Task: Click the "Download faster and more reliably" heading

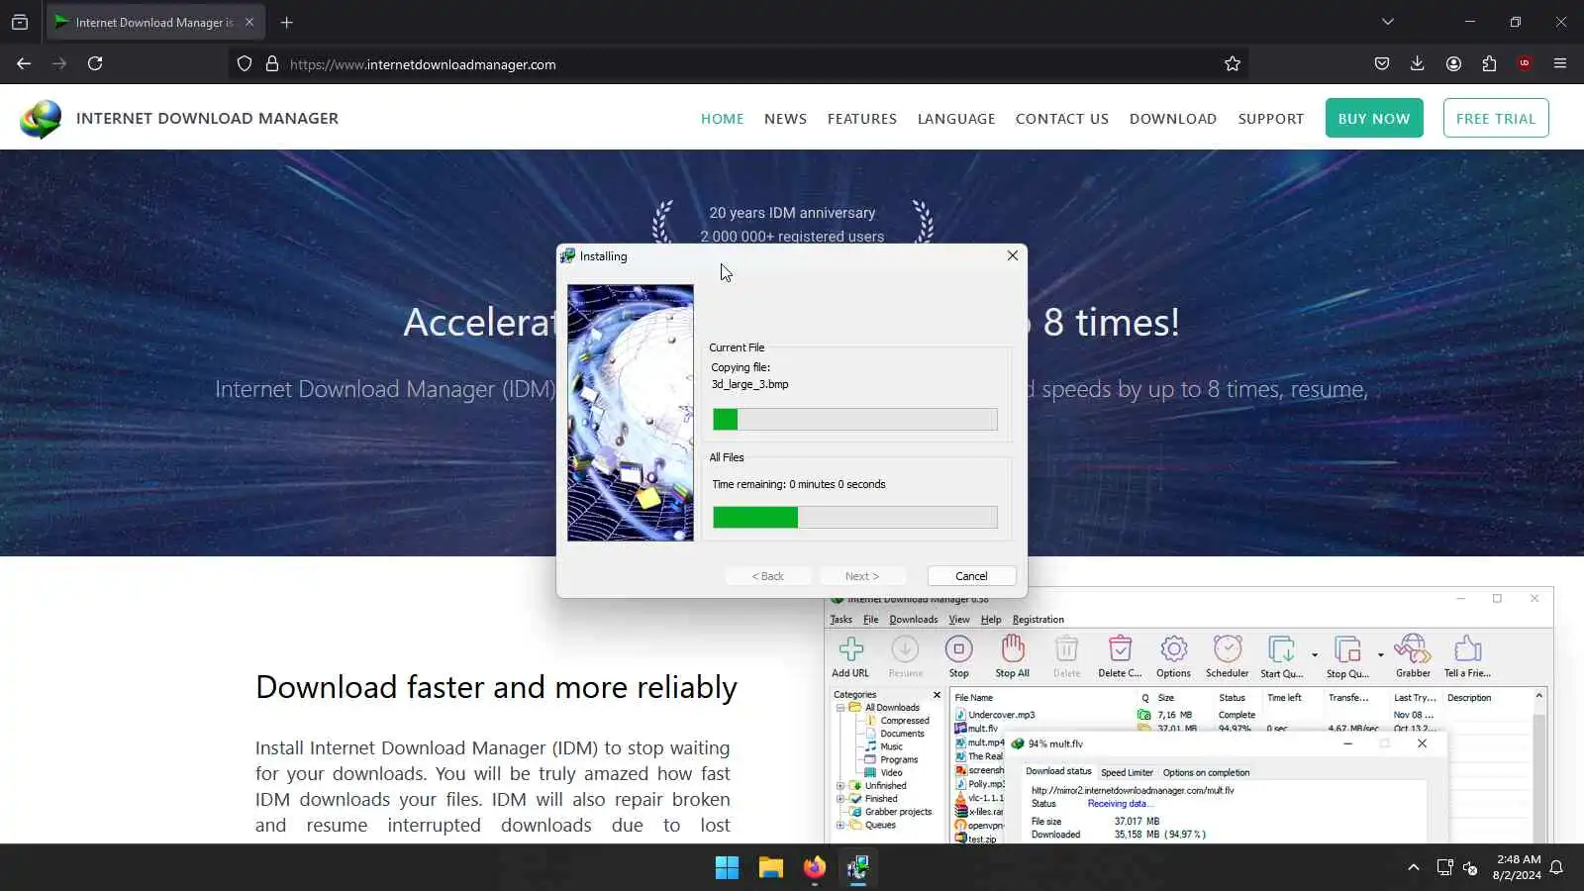Action: click(x=496, y=687)
